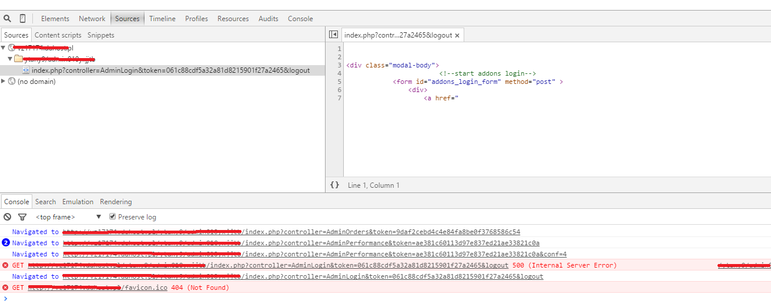Click the failed GET AdminLogin logout URL

268,265
